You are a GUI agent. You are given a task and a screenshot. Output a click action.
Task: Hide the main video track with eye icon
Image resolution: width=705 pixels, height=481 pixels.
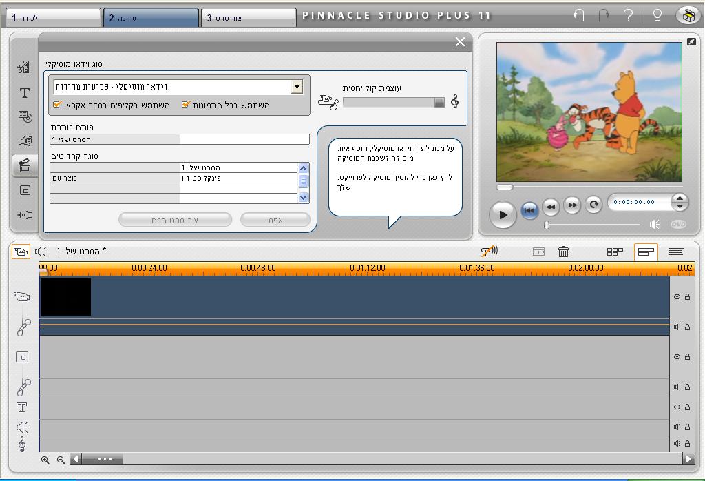[x=677, y=296]
